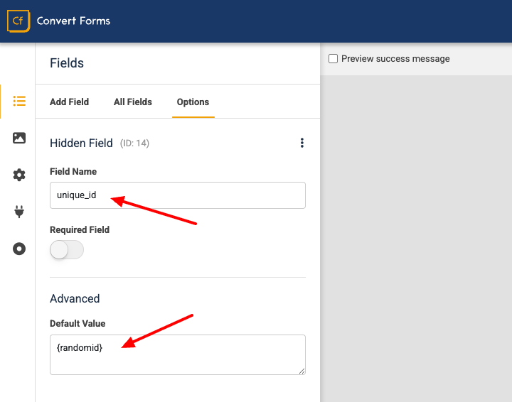Image resolution: width=512 pixels, height=402 pixels.
Task: Select the Options tab
Action: (x=193, y=102)
